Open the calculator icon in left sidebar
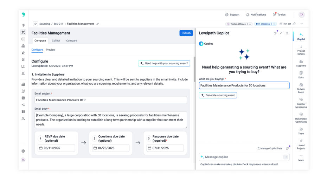 [23, 98]
